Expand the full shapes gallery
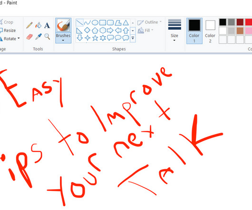 click(133, 38)
